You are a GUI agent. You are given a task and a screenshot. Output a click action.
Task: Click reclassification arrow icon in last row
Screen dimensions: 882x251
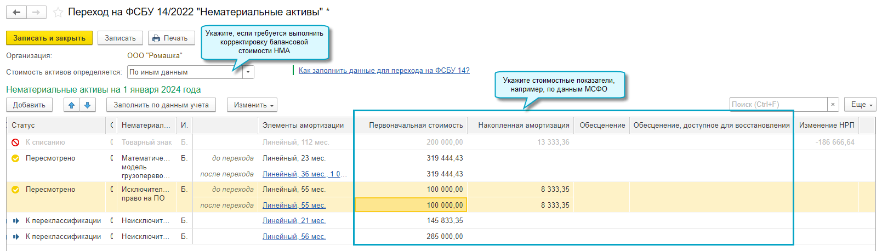[16, 237]
